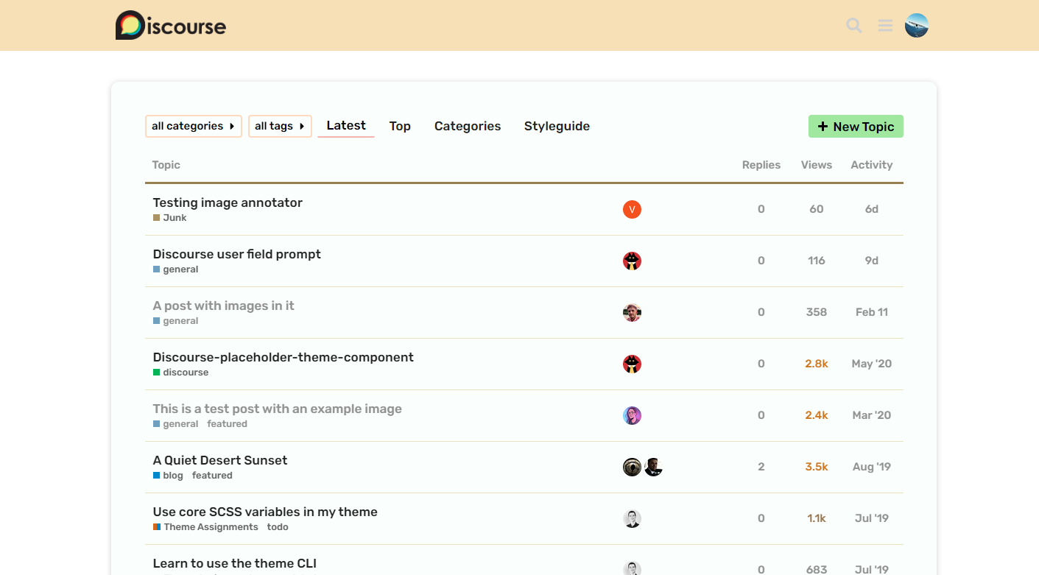Expand the all tags dropdown
Image resolution: width=1039 pixels, height=575 pixels.
tap(280, 126)
